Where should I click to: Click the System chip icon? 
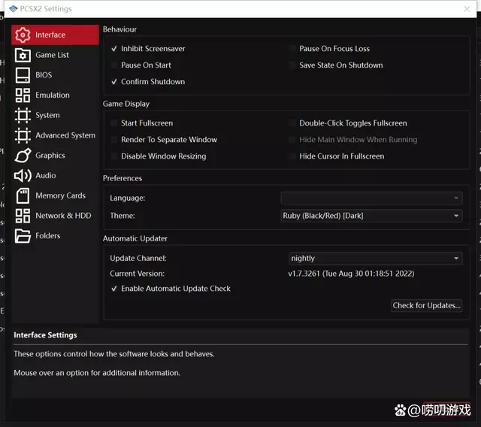click(23, 115)
